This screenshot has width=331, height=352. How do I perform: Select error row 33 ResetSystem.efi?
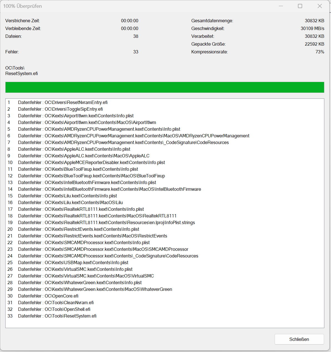[165, 316]
